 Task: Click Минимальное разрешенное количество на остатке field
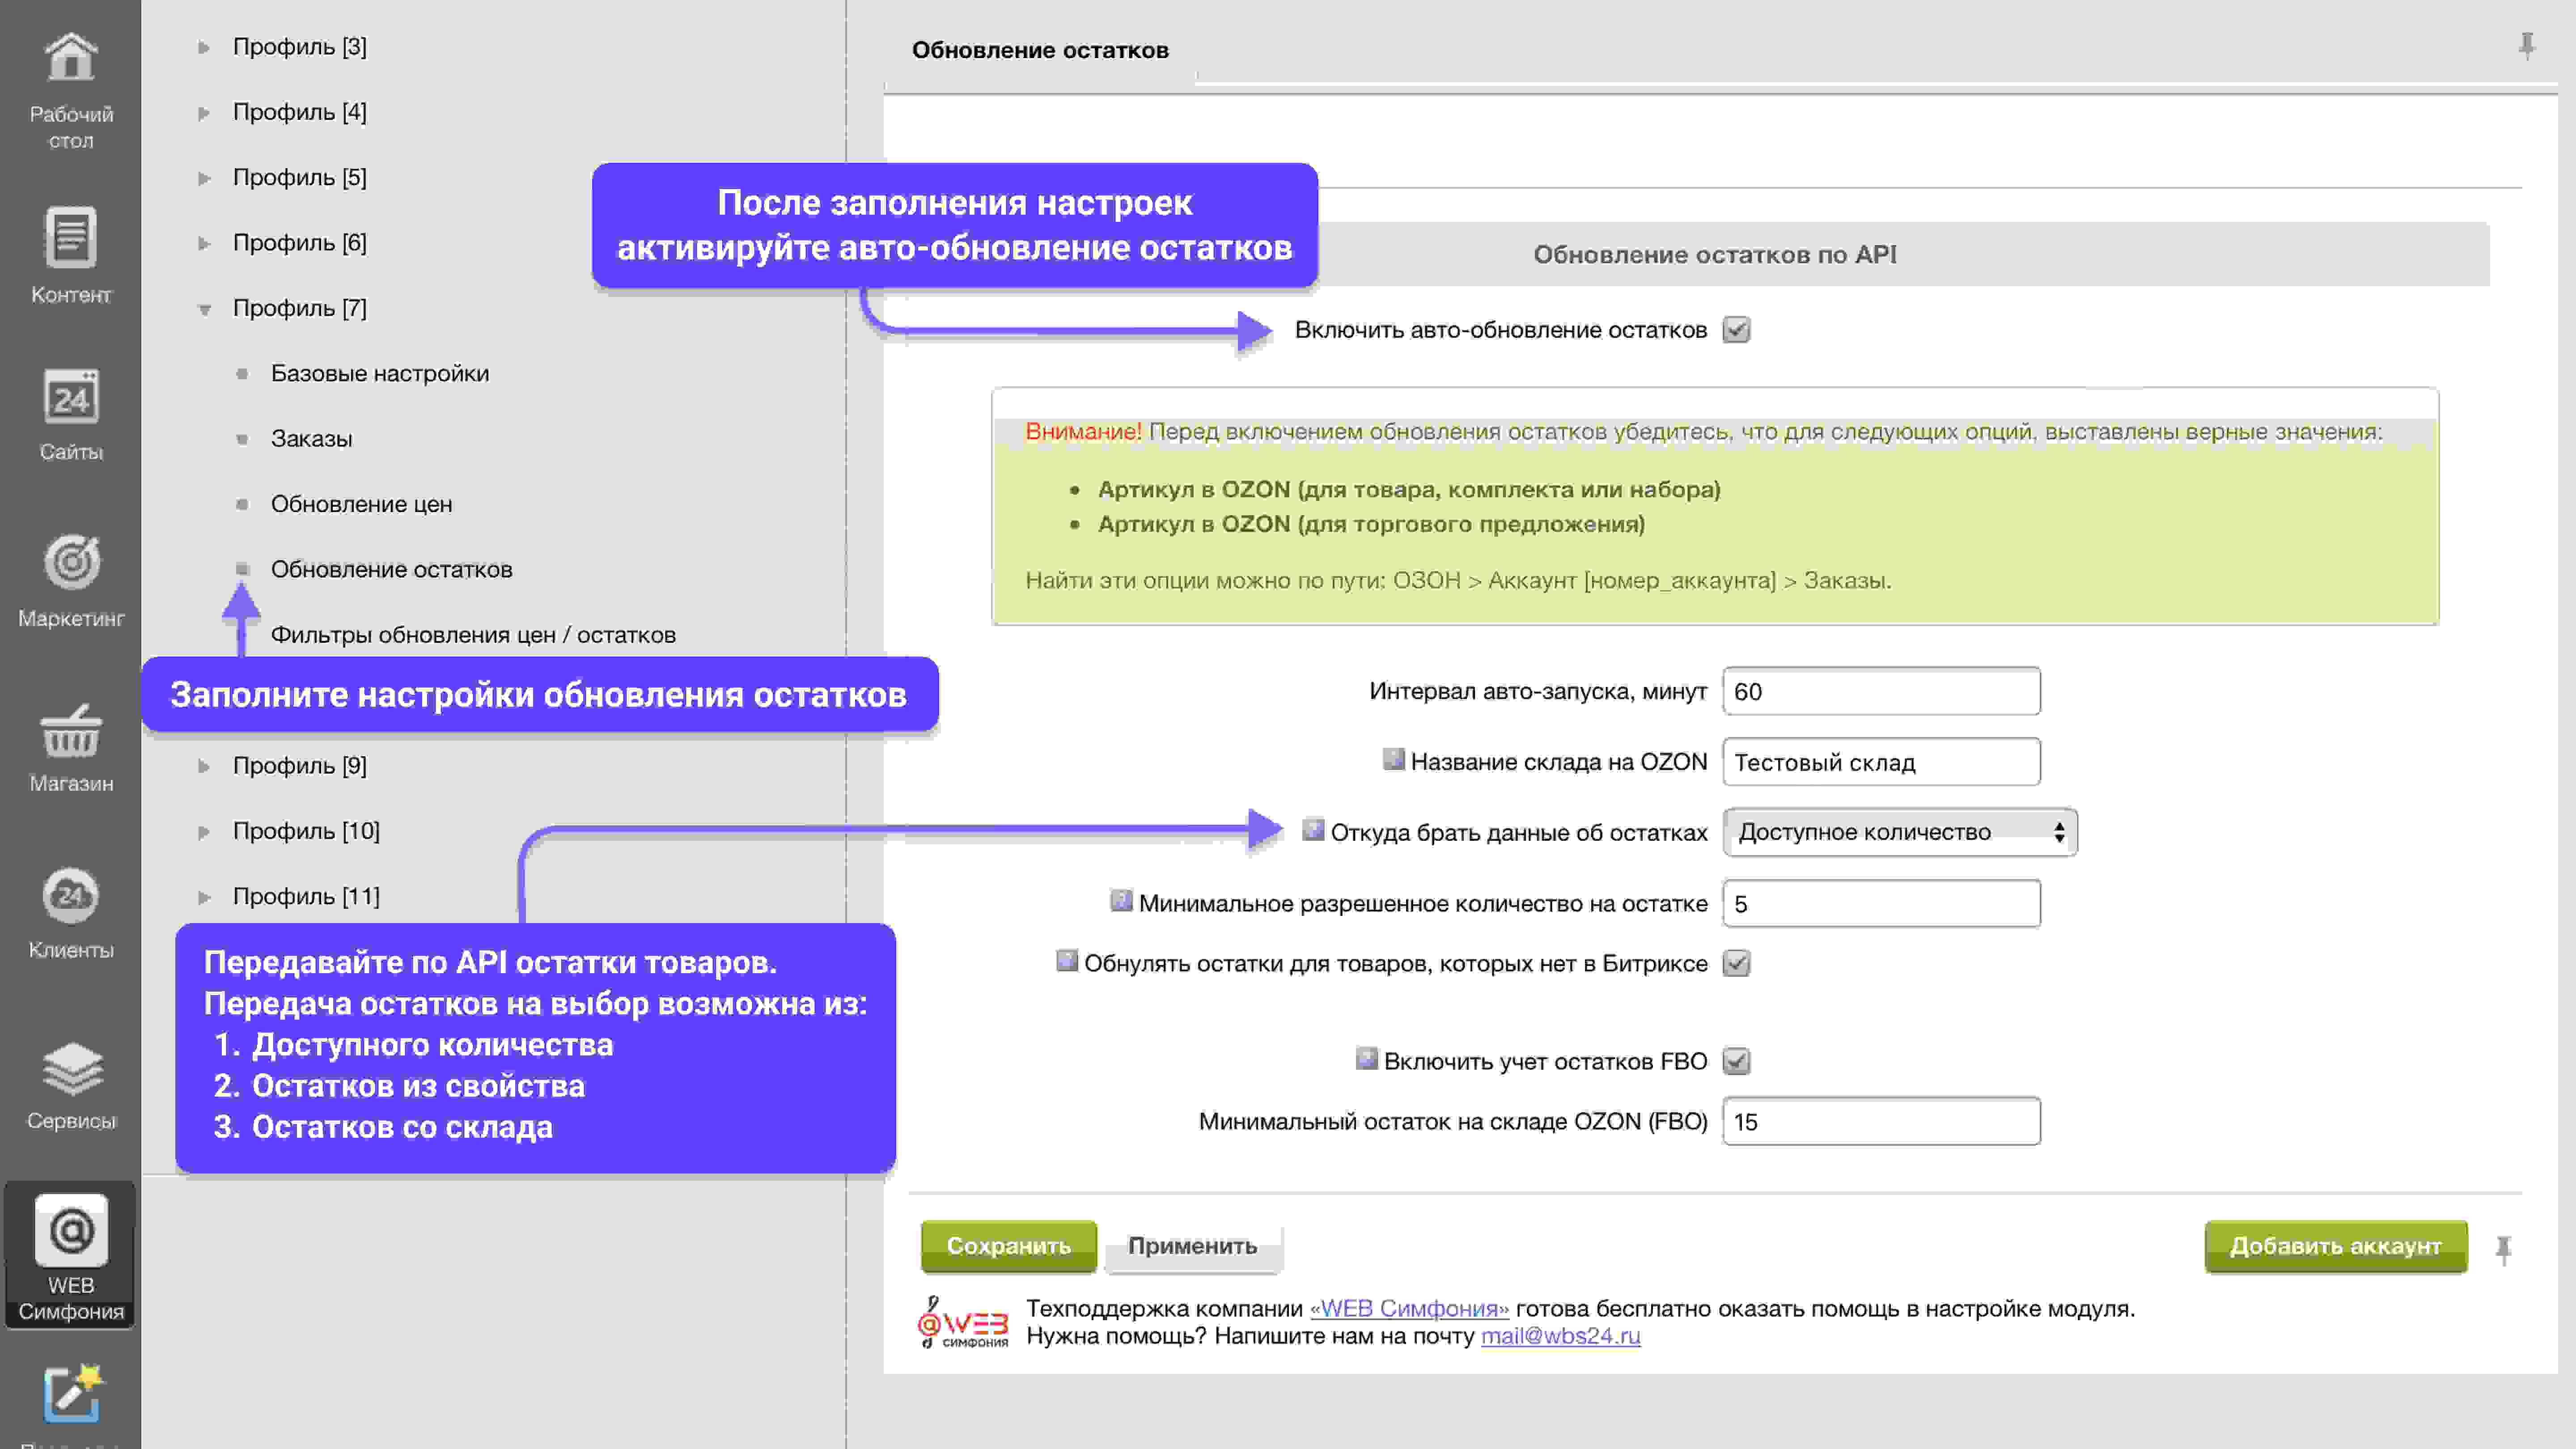tap(1881, 904)
